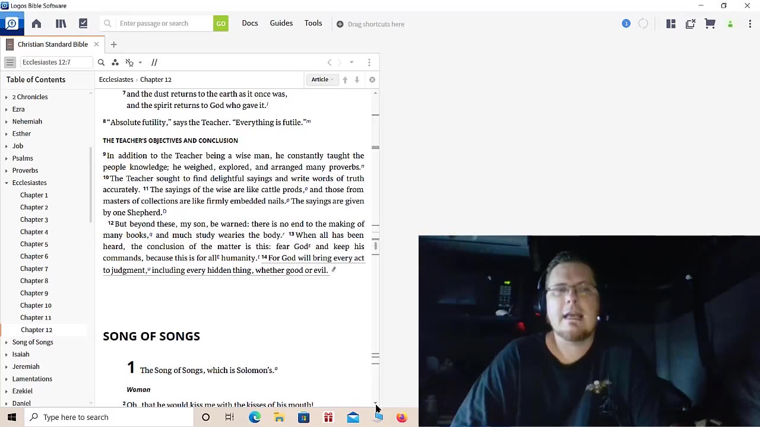Click the SONG OF SONGS heading
The image size is (760, 427).
pyautogui.click(x=151, y=336)
